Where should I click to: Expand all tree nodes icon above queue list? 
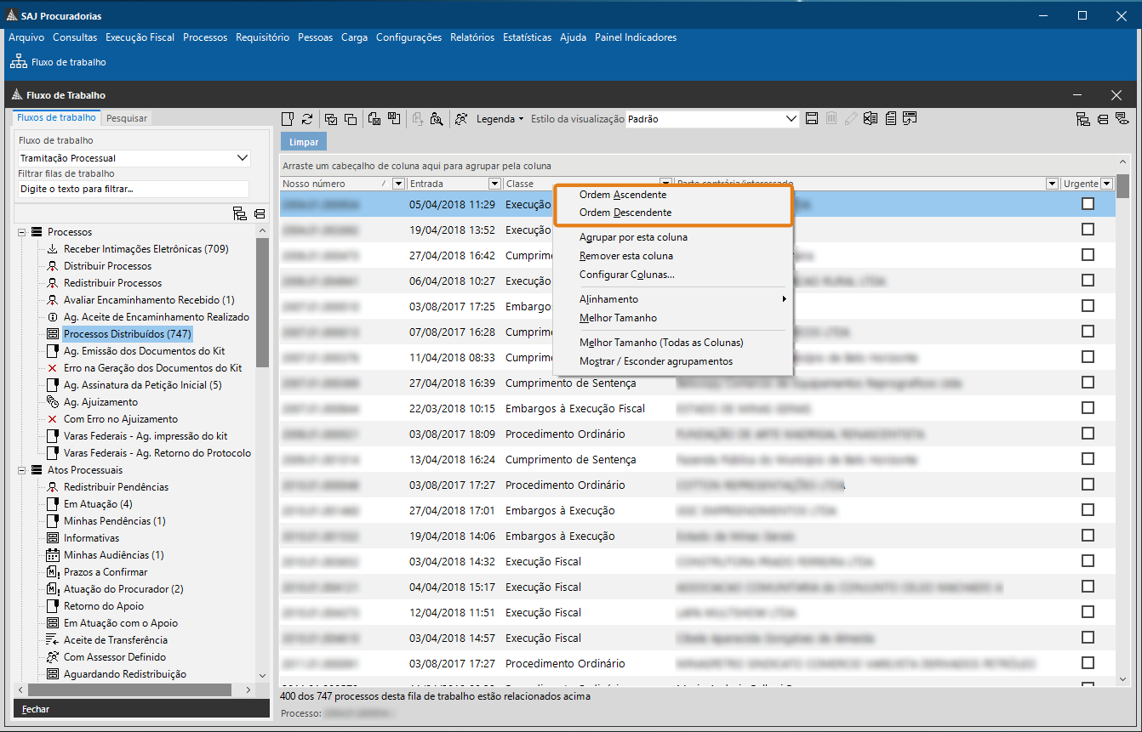pyautogui.click(x=240, y=215)
